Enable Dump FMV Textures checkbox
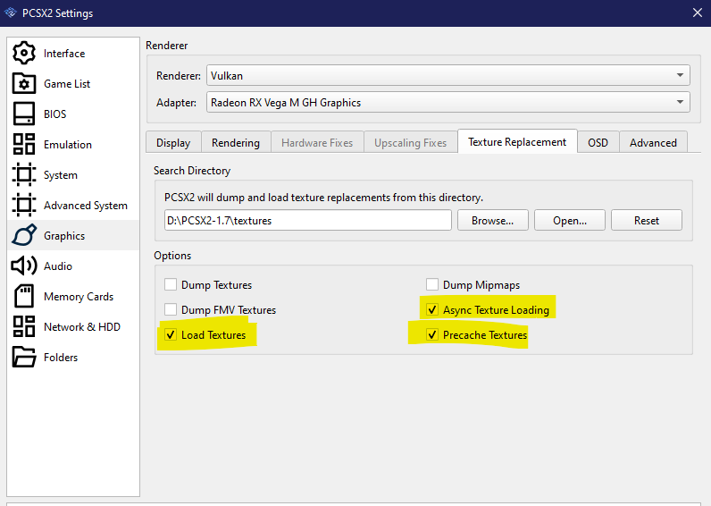Screen dimensions: 711x506 (171, 309)
